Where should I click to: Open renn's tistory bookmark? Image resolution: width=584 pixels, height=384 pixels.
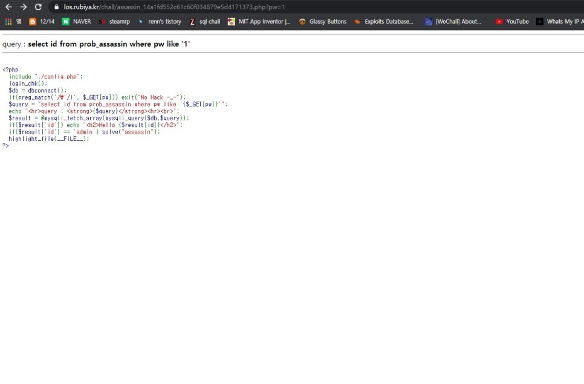pyautogui.click(x=160, y=22)
